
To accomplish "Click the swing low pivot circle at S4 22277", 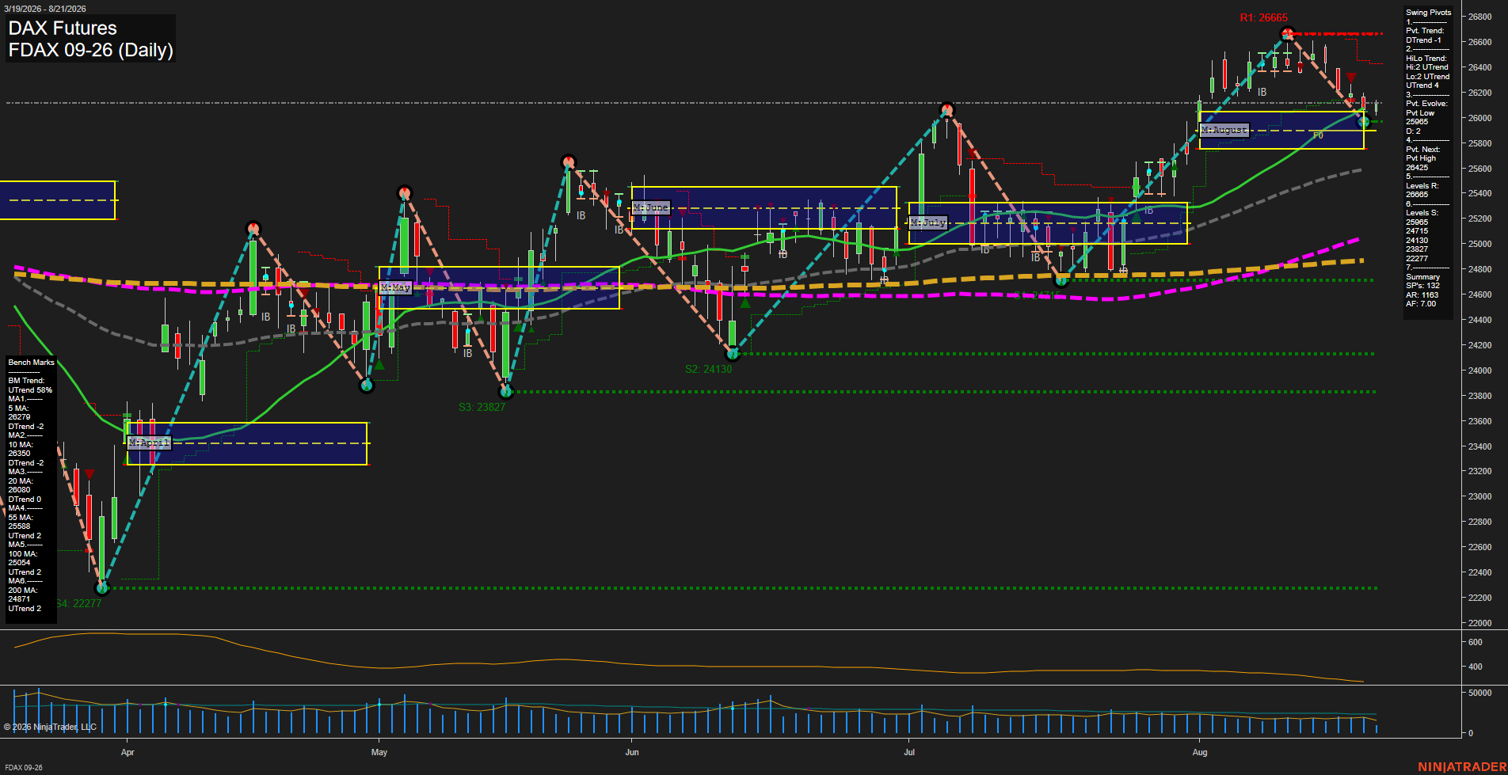I will point(101,588).
